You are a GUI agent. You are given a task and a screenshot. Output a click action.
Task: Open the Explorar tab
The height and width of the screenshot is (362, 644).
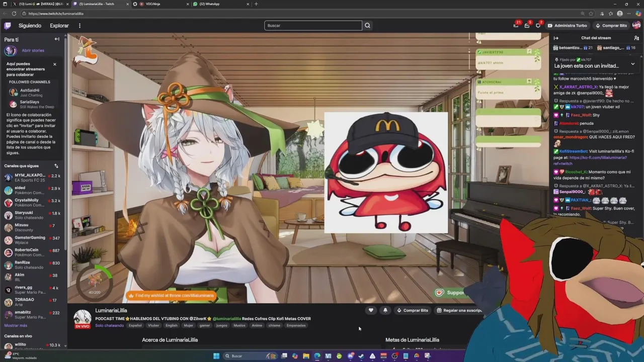pyautogui.click(x=59, y=26)
